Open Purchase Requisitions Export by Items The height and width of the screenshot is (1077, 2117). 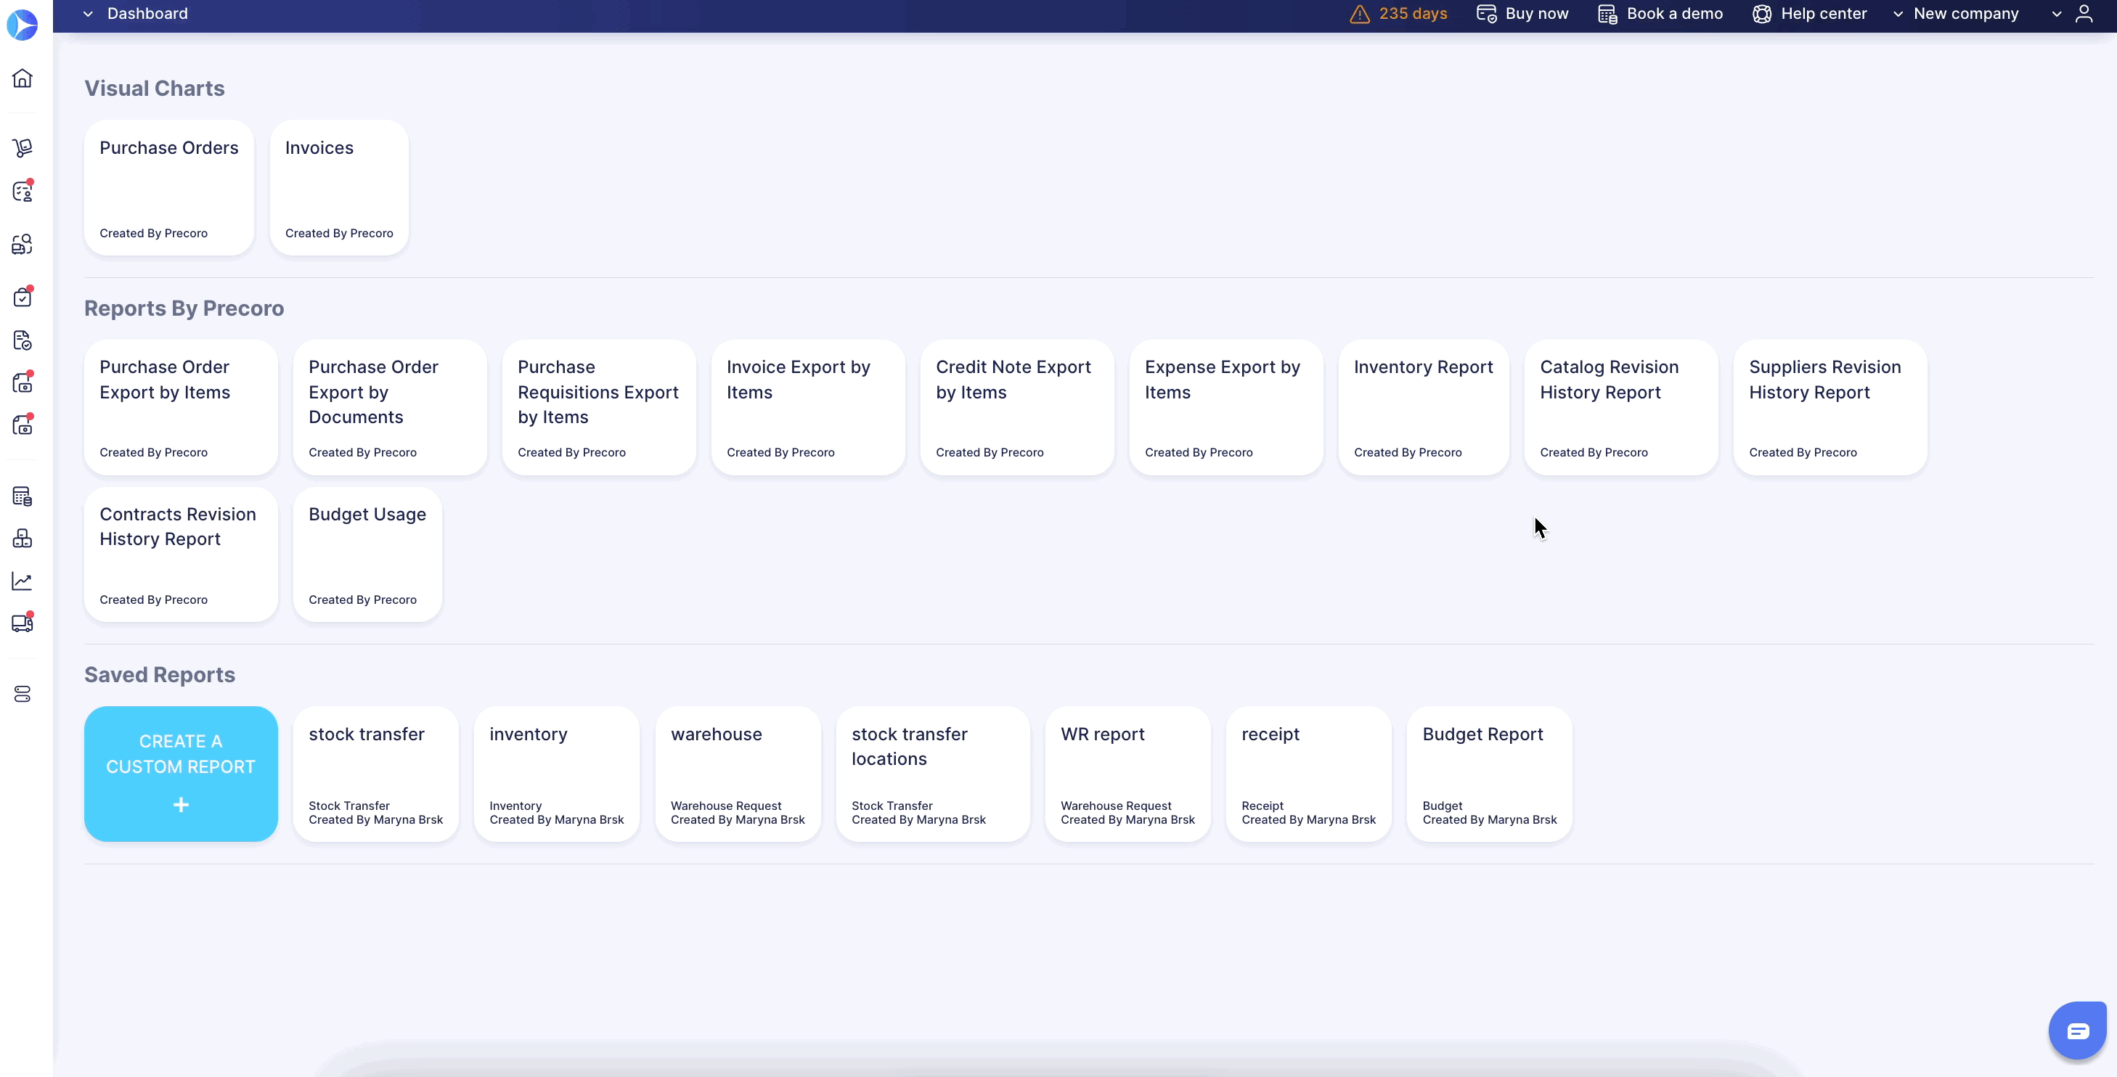click(x=599, y=407)
